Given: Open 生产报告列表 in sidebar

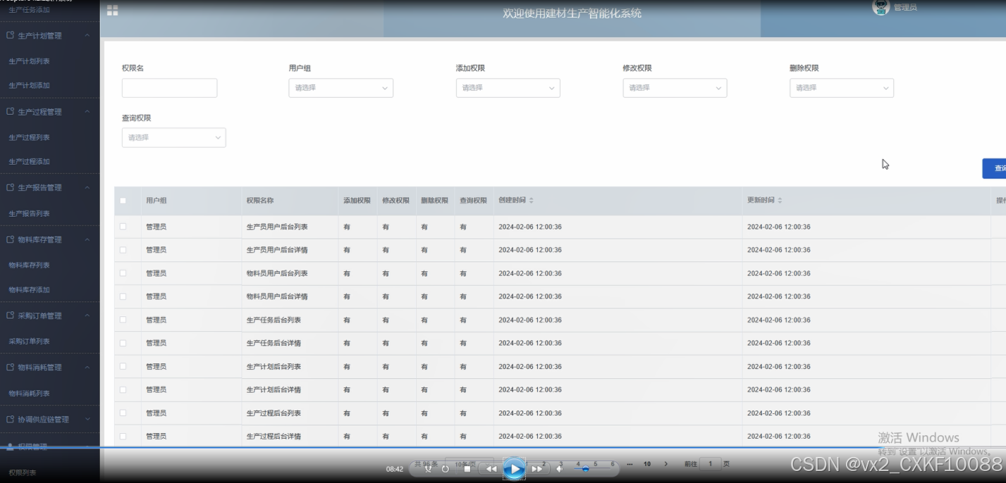Looking at the screenshot, I should [x=29, y=213].
